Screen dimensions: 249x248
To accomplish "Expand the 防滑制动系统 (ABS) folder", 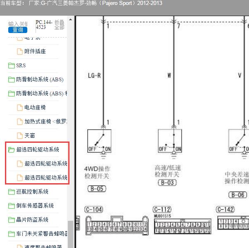I will (40, 79).
